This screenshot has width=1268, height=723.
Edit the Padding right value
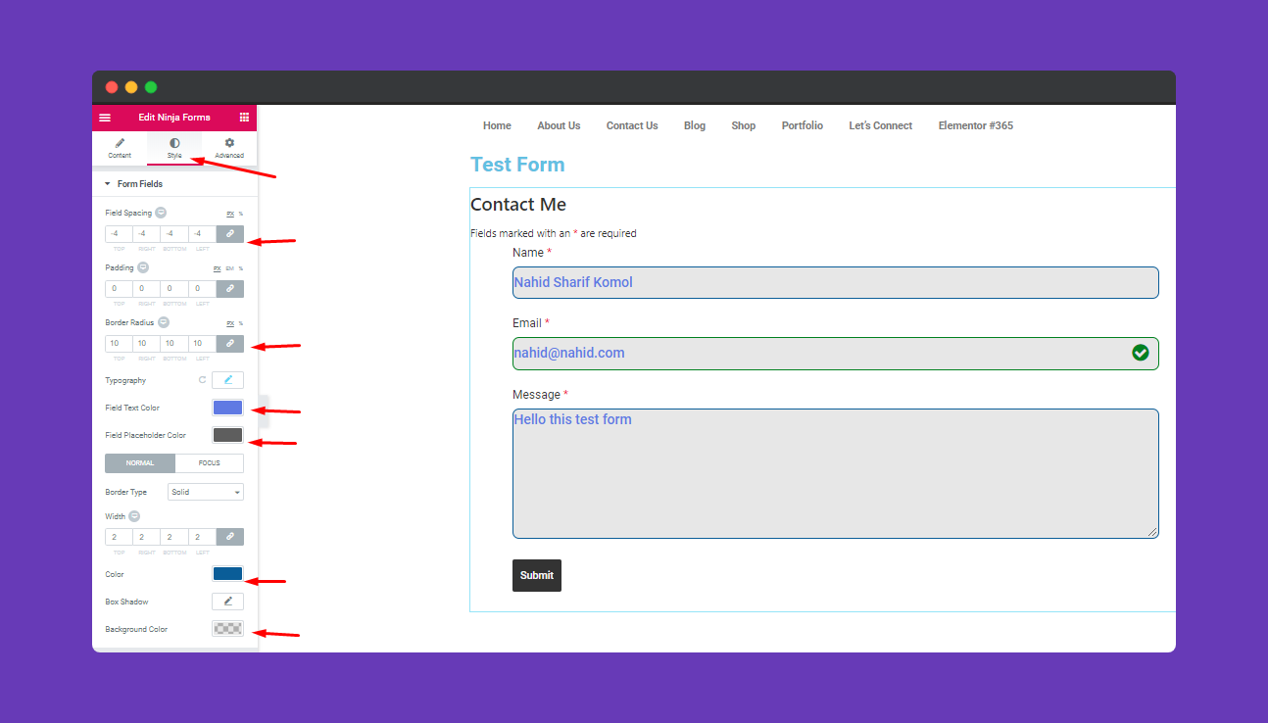tap(146, 289)
